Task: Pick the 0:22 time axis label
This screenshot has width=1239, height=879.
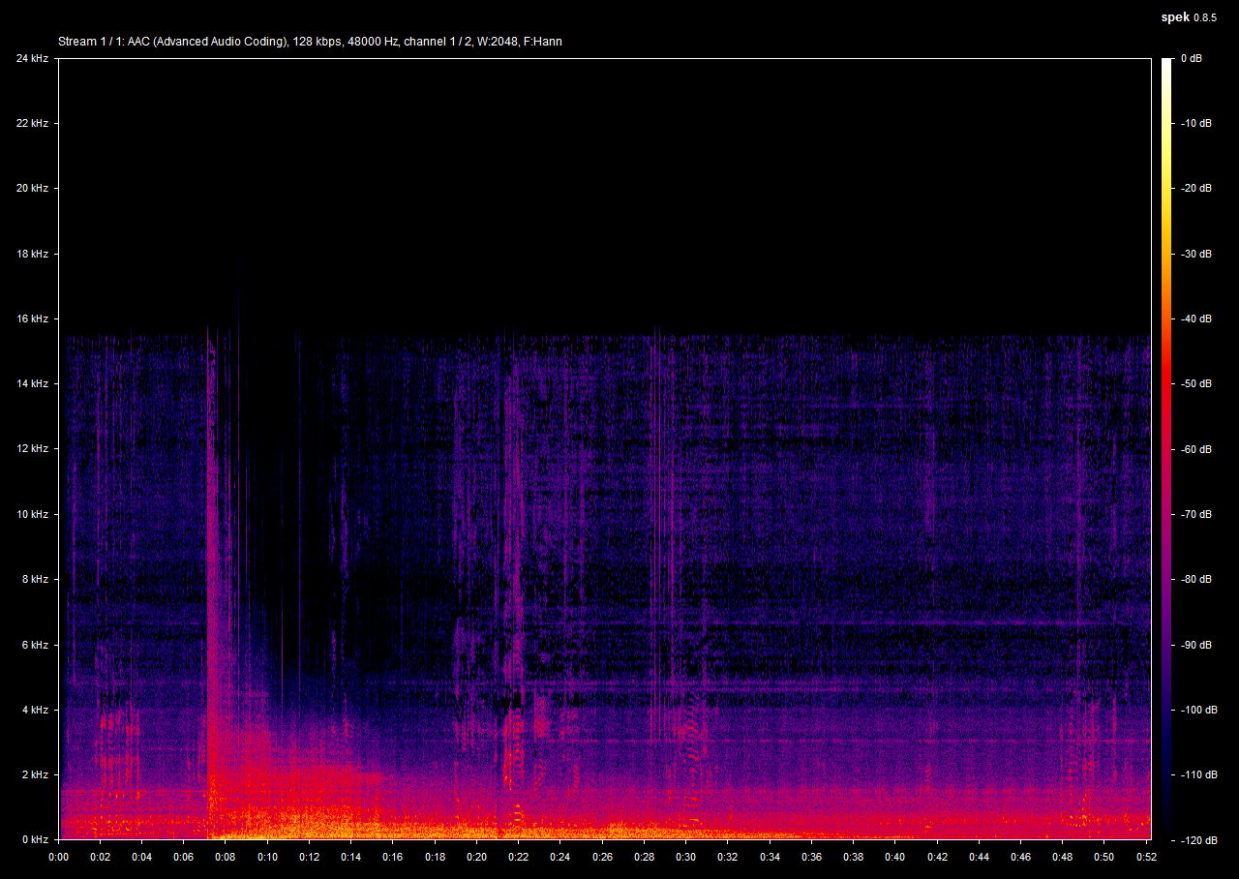Action: pyautogui.click(x=518, y=857)
